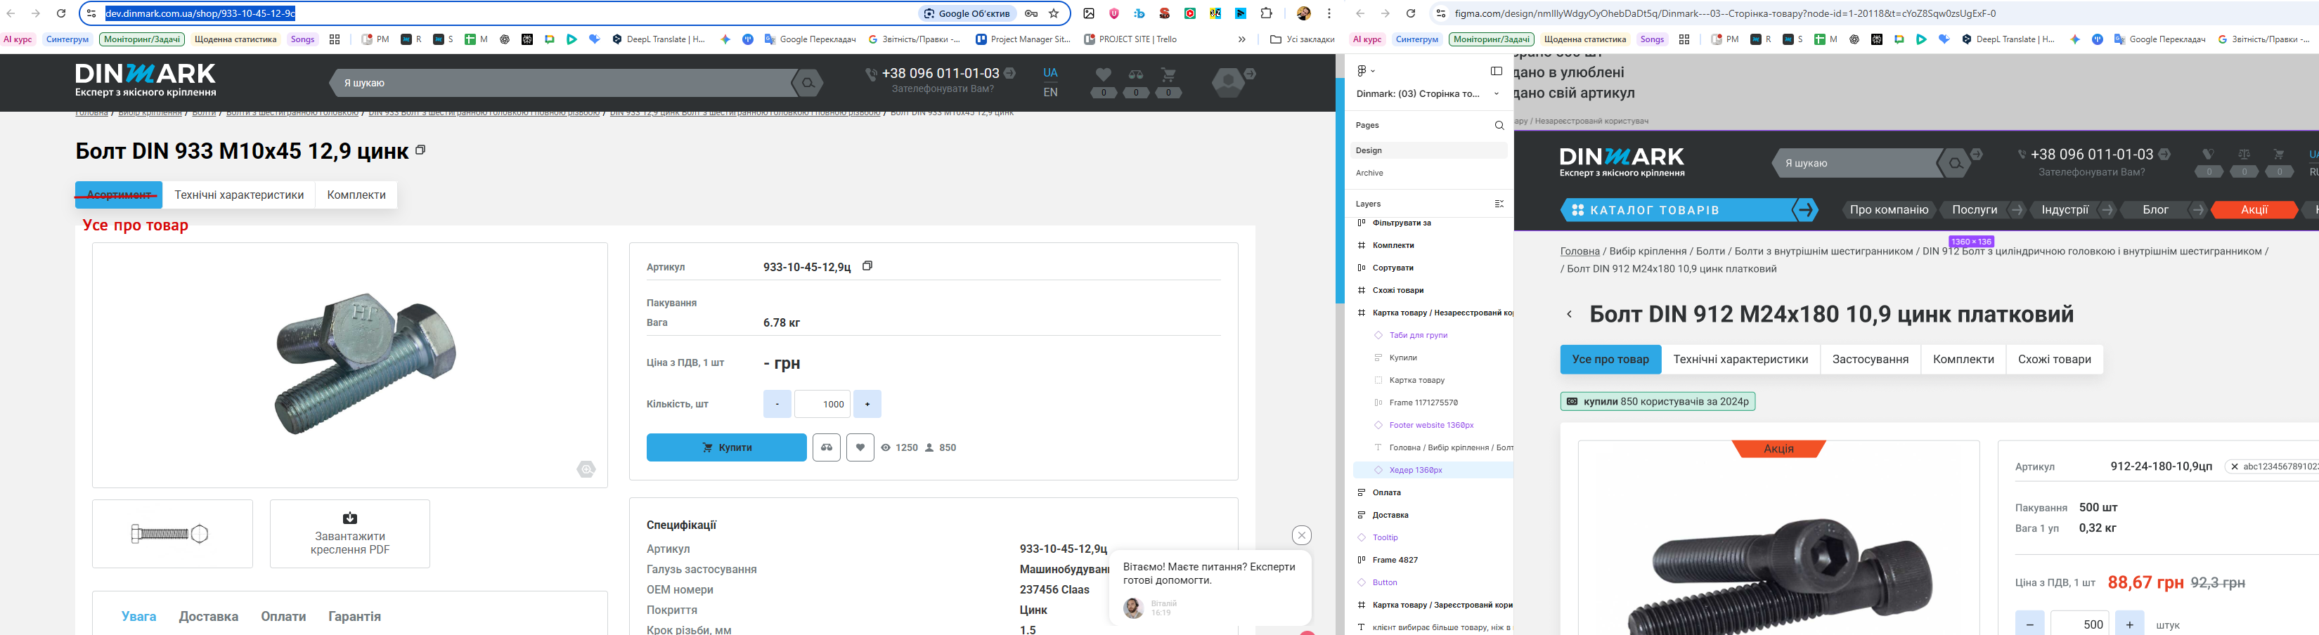Reload the dev.dinmark.com.ua page

[x=61, y=13]
